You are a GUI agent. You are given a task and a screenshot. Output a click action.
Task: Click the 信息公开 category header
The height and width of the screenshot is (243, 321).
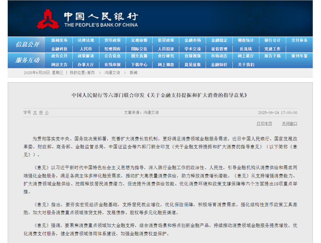[27, 44]
